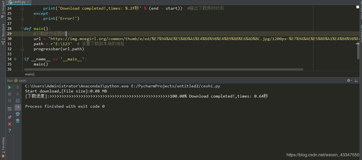Open help with the blue question mark
The height and width of the screenshot is (160, 362).
coord(10,131)
